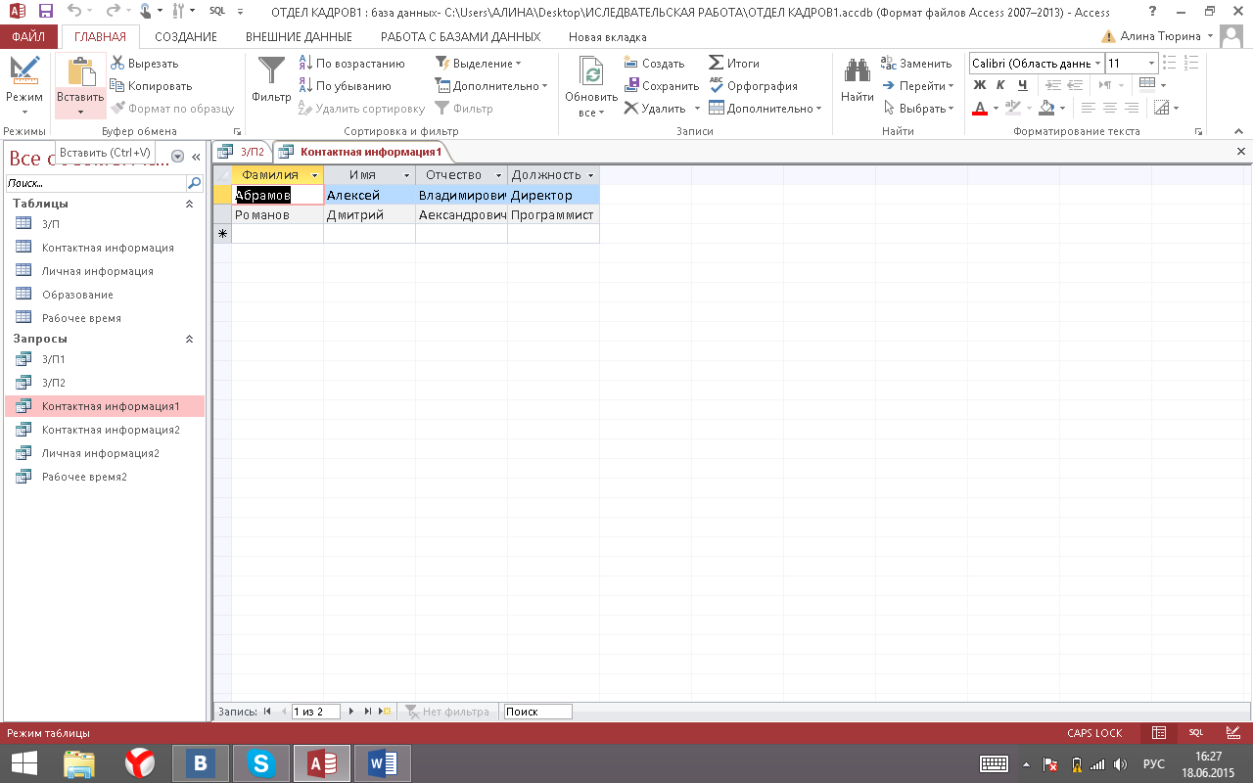Open Контактная информация2 query
1253x783 pixels.
point(111,430)
